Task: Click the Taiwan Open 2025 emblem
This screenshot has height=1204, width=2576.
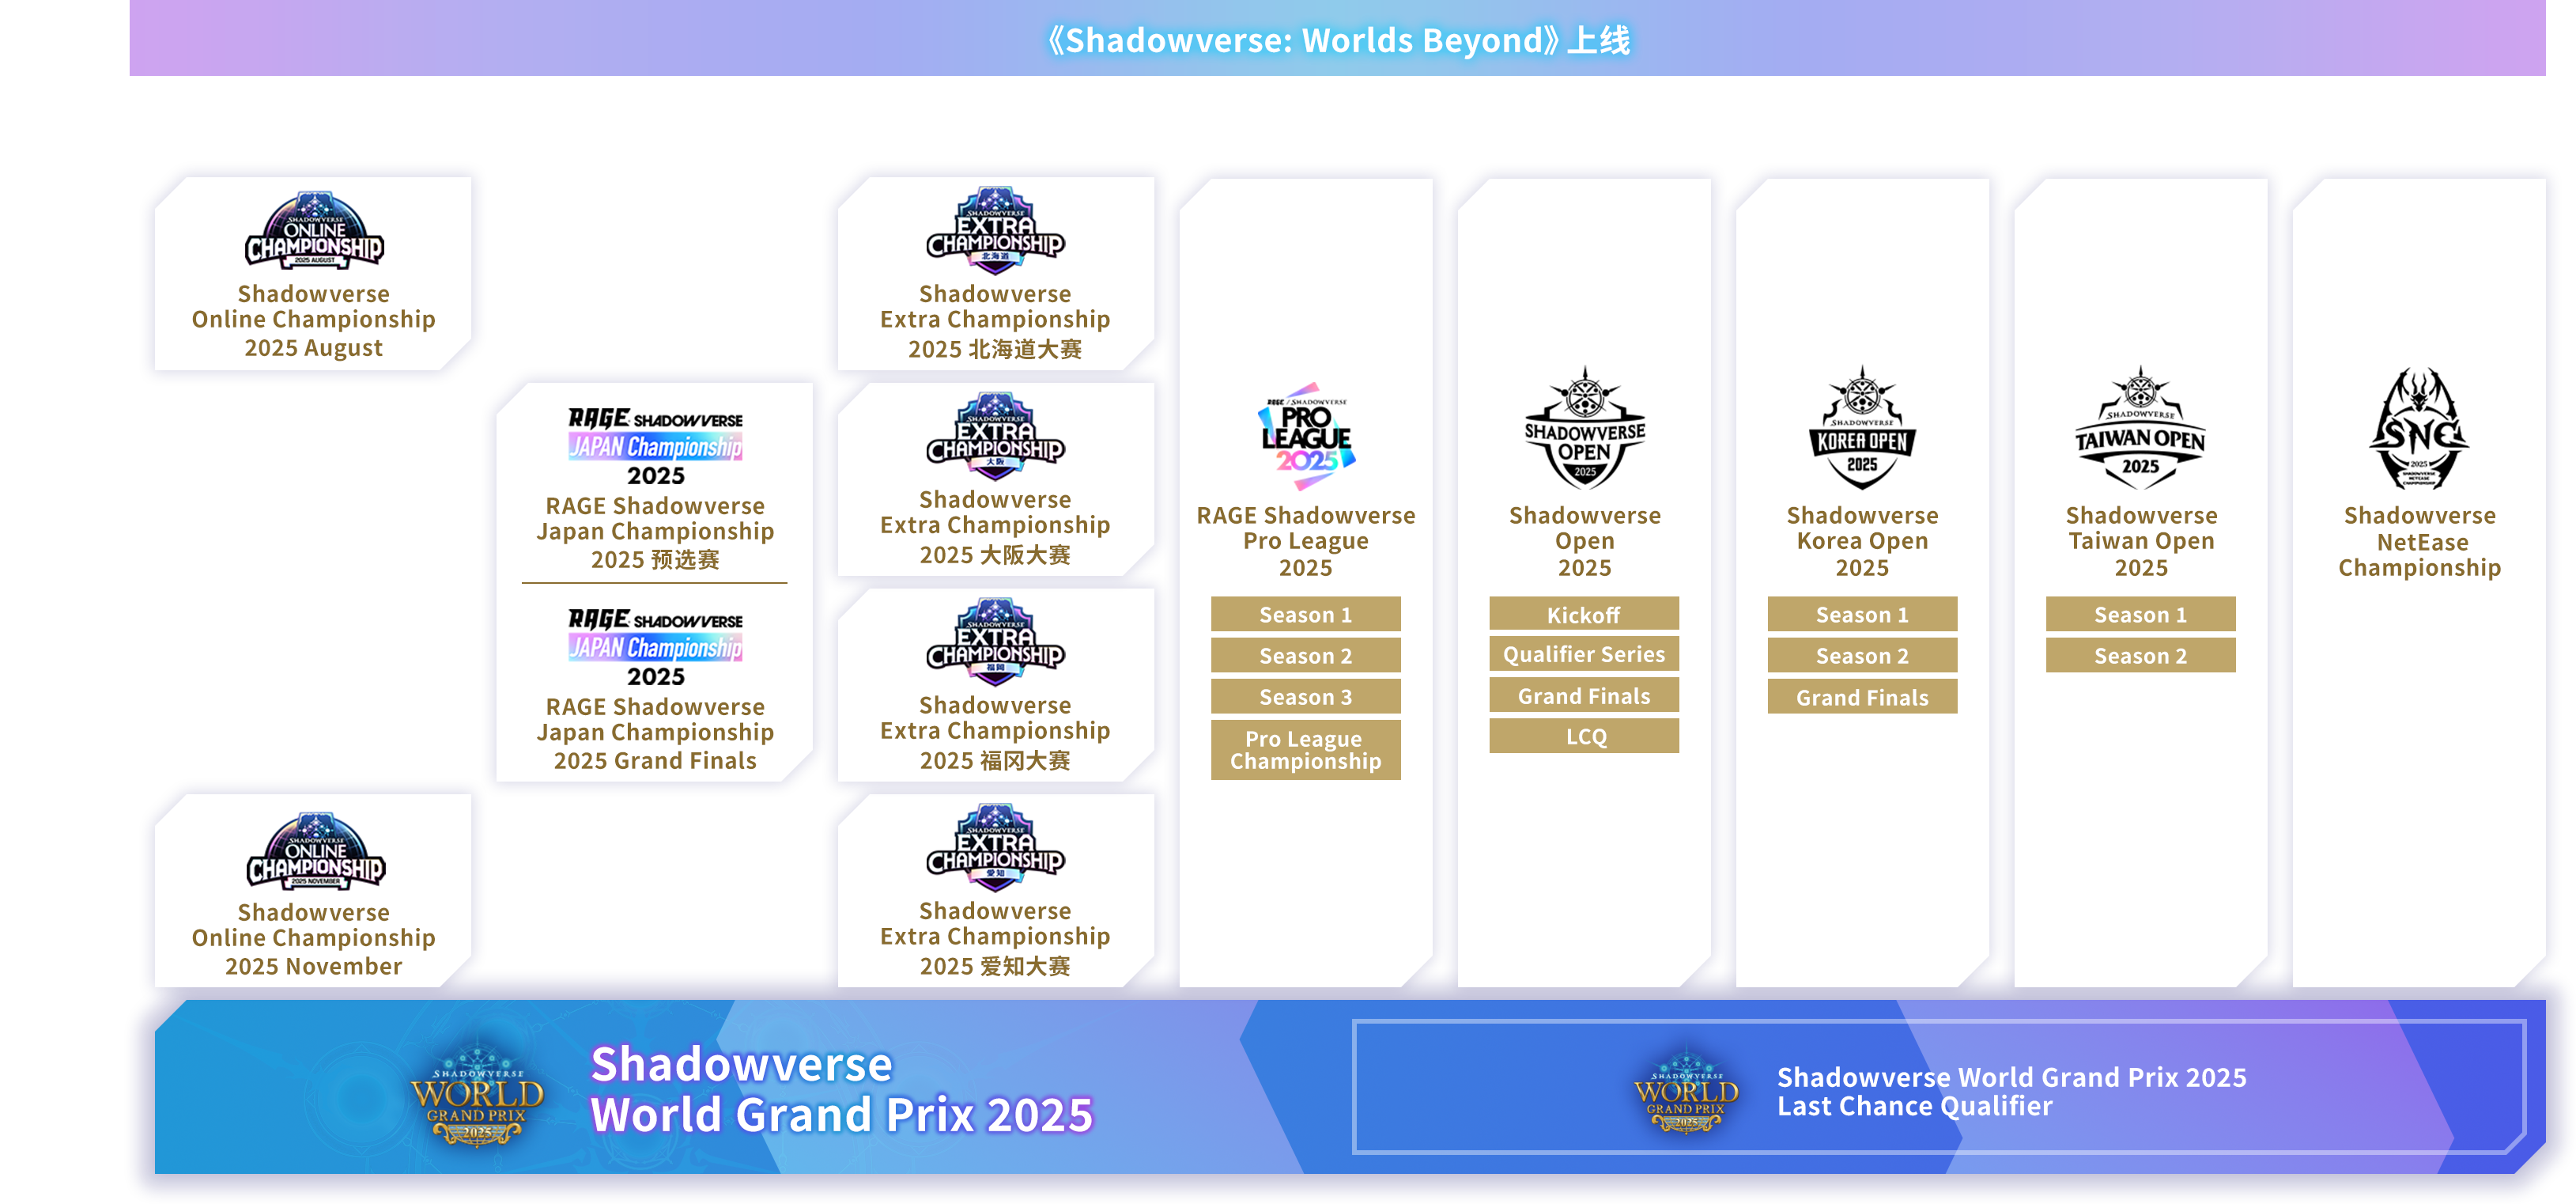Action: 2141,428
